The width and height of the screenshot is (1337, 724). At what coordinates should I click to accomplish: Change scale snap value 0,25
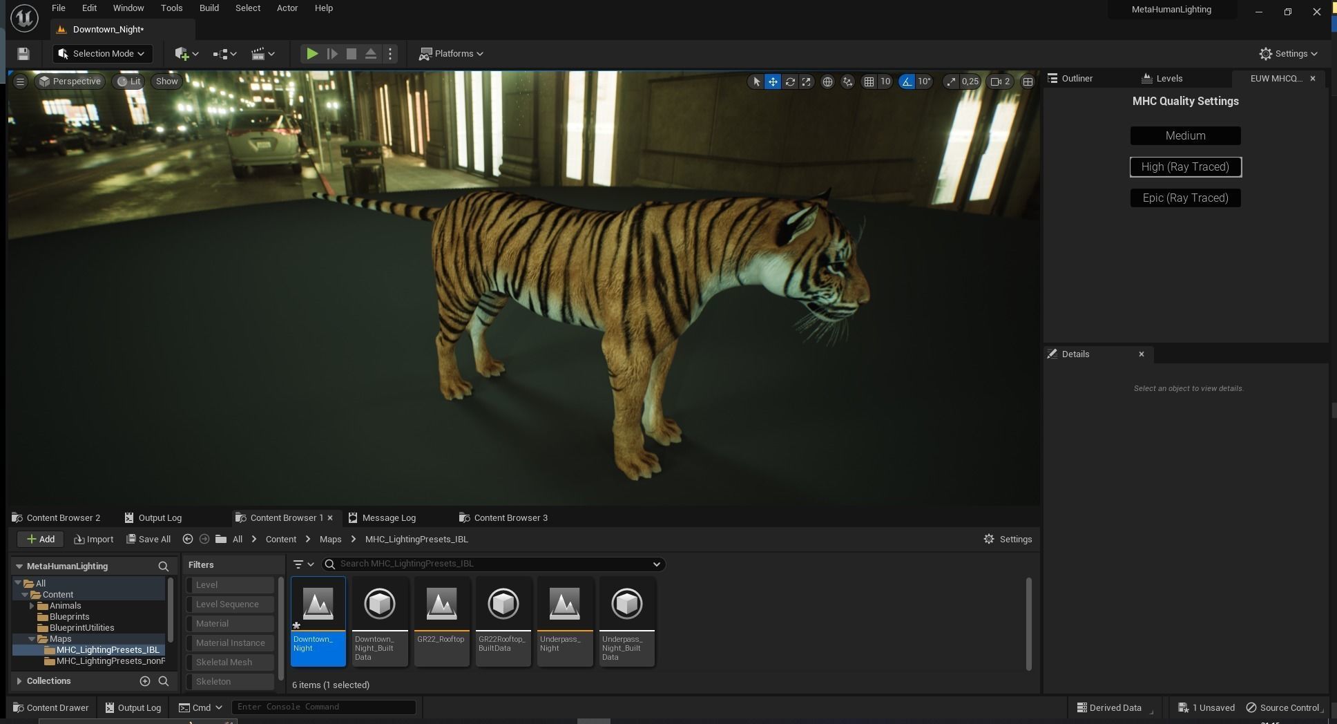point(970,82)
